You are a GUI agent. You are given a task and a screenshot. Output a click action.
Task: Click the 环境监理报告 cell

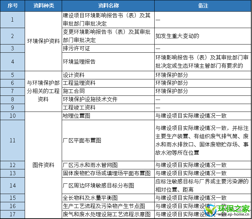(x=79, y=62)
